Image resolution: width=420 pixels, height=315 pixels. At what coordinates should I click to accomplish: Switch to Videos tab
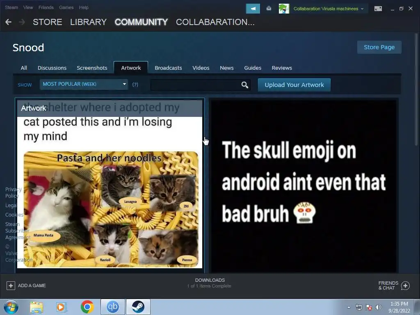[x=201, y=68]
